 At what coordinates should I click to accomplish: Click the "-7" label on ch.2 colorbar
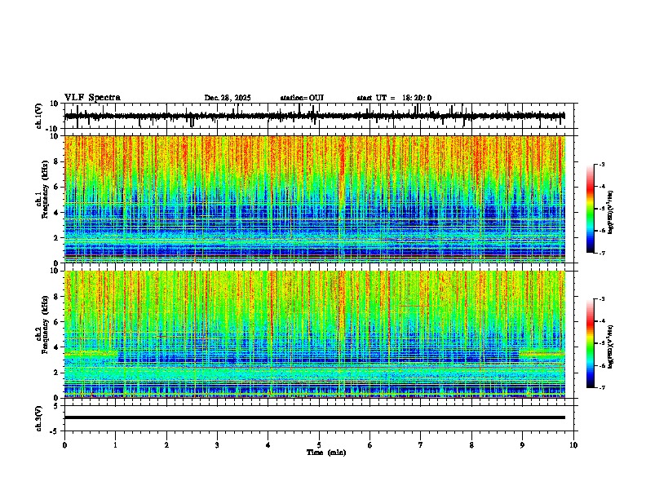pos(601,388)
